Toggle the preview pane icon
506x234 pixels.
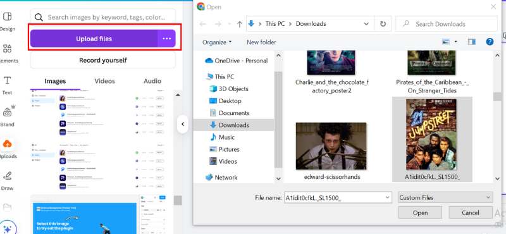[472, 42]
